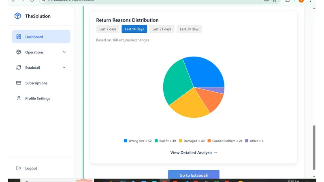Image resolution: width=324 pixels, height=182 pixels.
Task: Click Based on 168 returns/exchanges text
Action: 123,40
